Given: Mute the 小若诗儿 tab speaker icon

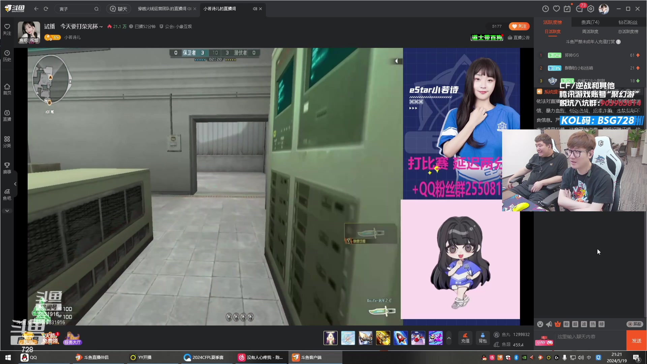Looking at the screenshot, I should [x=255, y=9].
